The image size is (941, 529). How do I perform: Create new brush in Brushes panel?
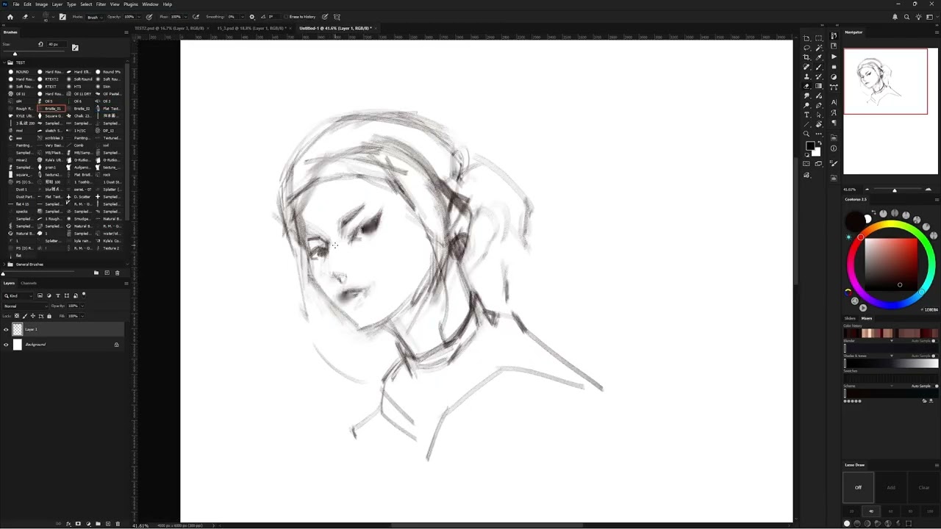tap(107, 273)
